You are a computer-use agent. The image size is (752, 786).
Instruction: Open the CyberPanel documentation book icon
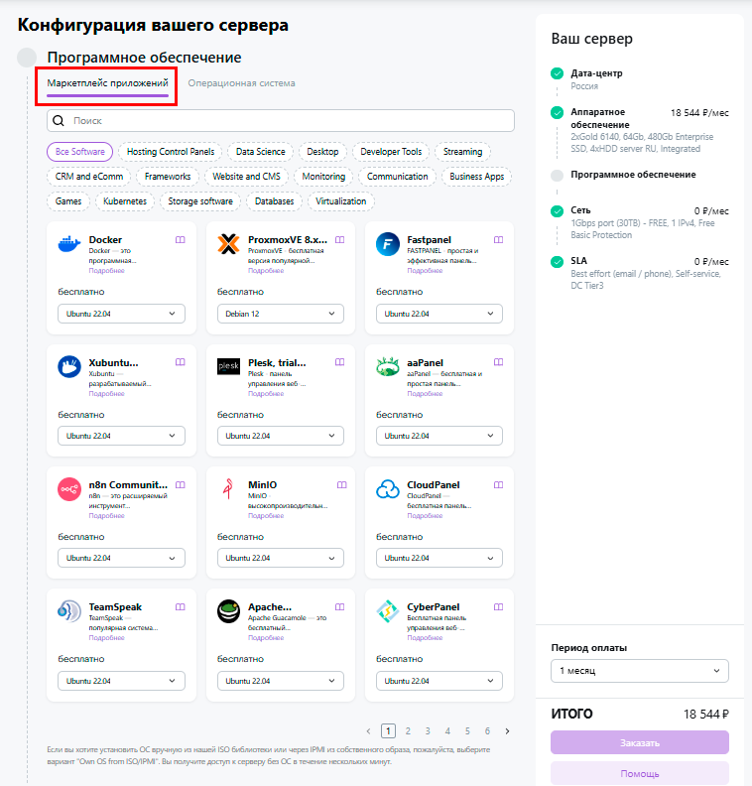click(498, 607)
